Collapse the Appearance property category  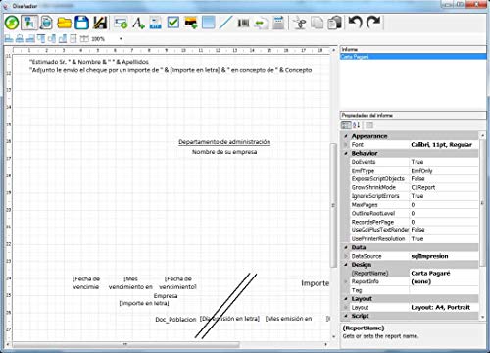(x=346, y=136)
